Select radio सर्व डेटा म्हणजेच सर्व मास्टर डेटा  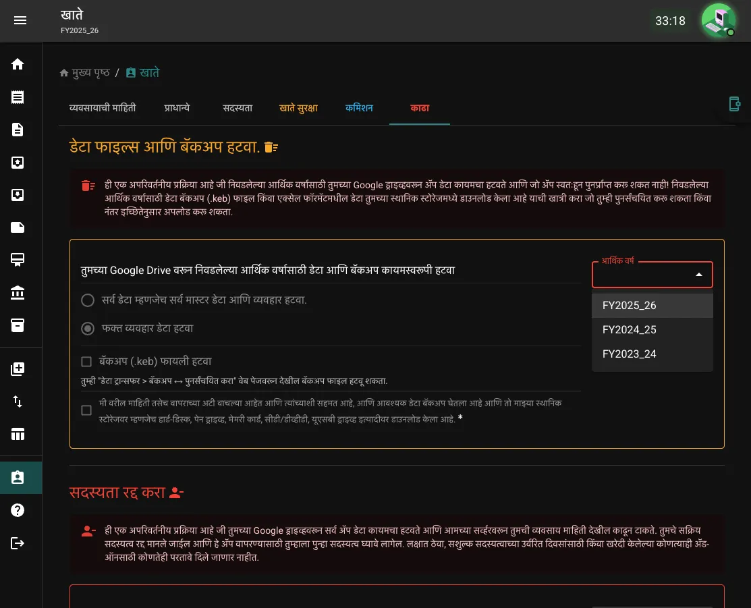coord(88,300)
